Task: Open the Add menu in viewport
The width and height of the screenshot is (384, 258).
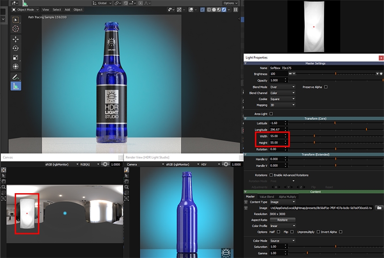Action: coord(67,9)
